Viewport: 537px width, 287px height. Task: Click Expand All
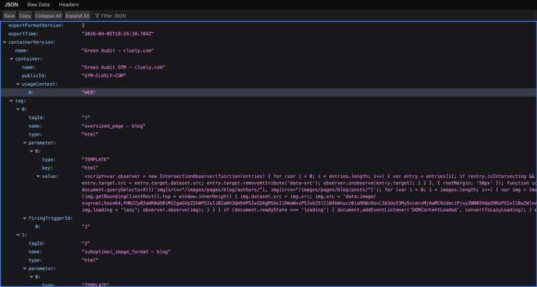[x=77, y=16]
